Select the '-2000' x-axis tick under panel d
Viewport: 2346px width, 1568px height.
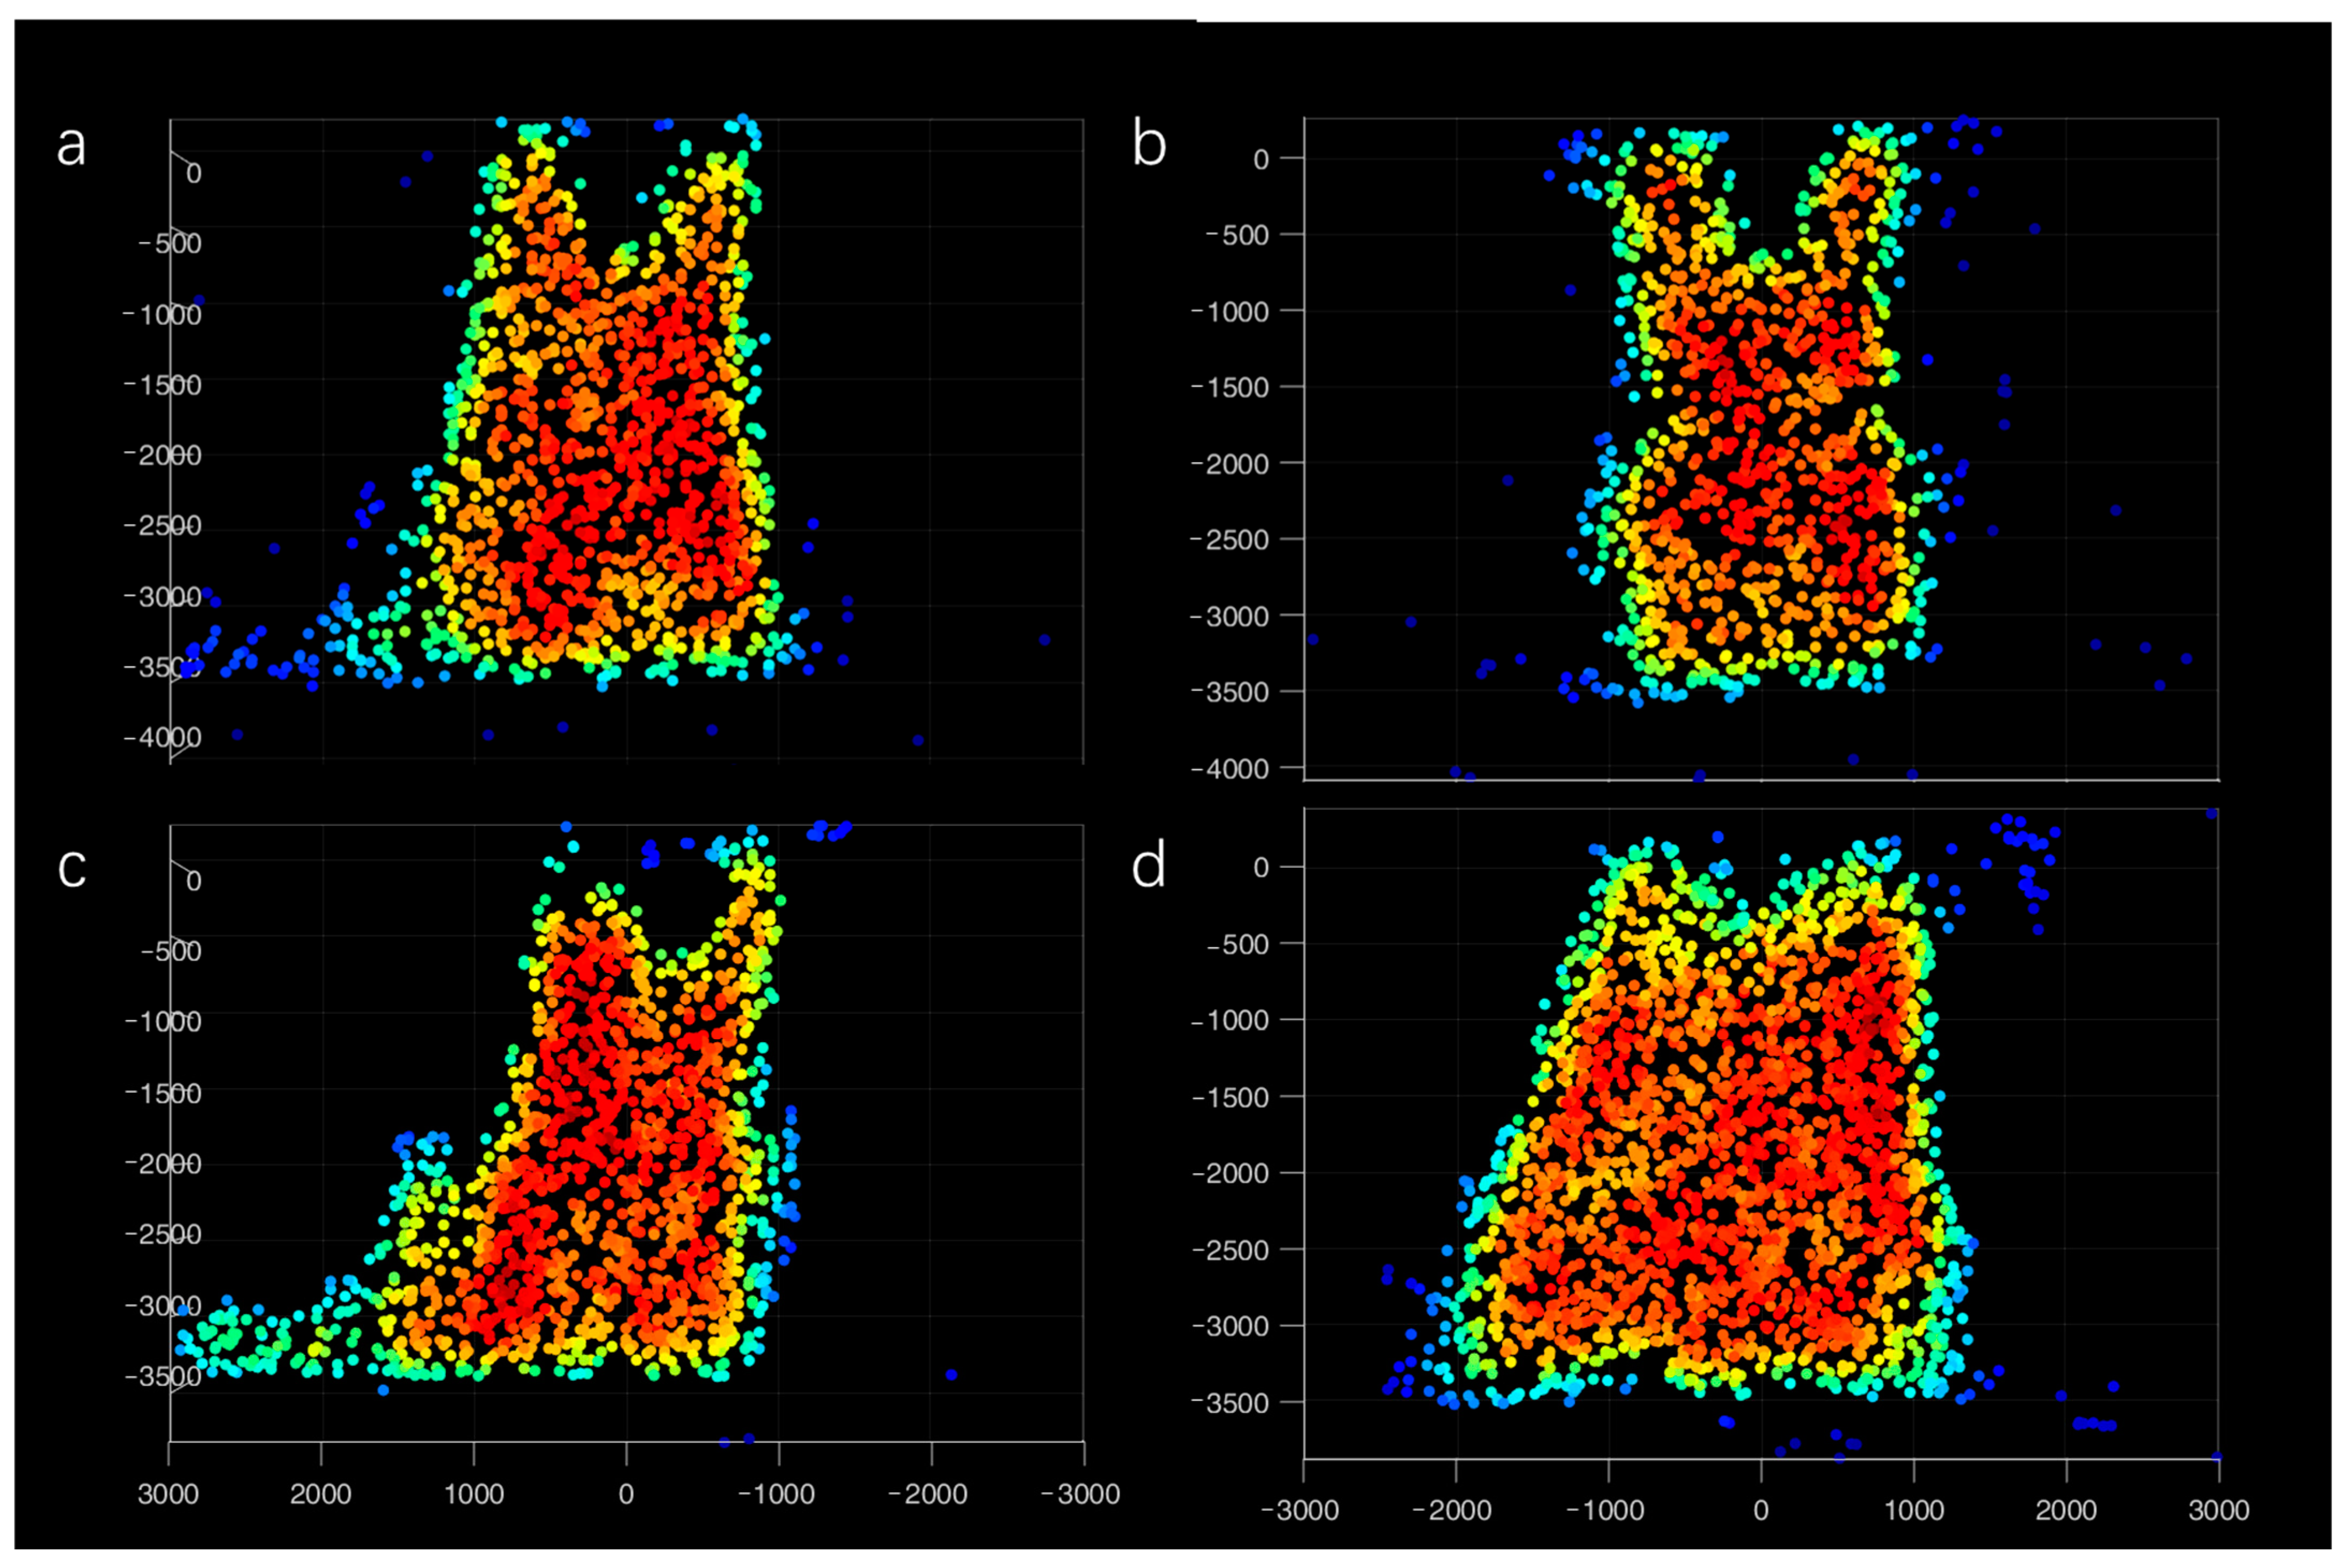click(x=1453, y=1511)
